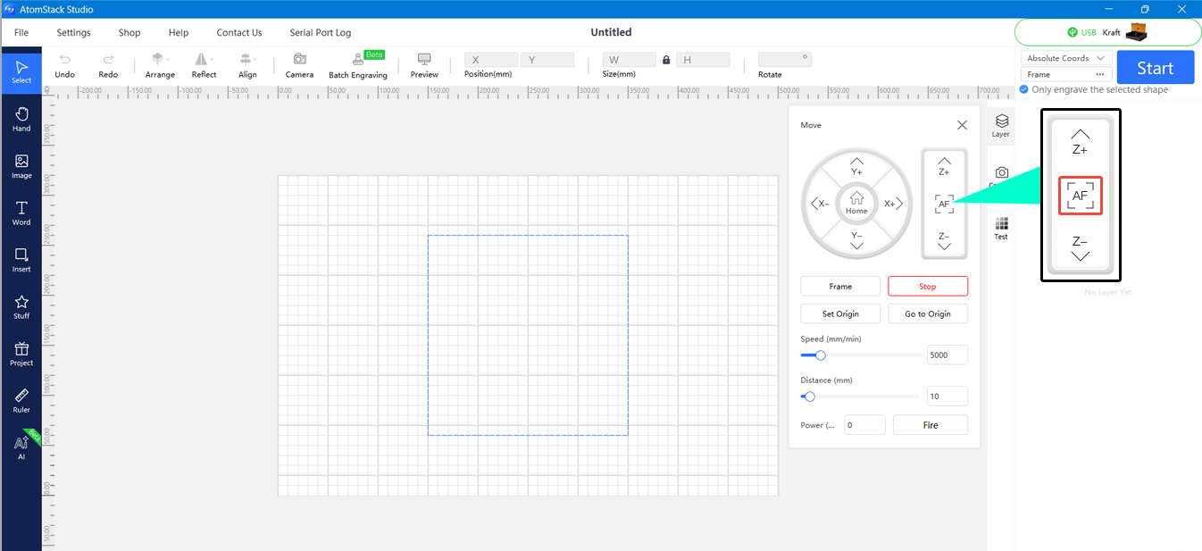Jog the laser in the X- direction

820,204
